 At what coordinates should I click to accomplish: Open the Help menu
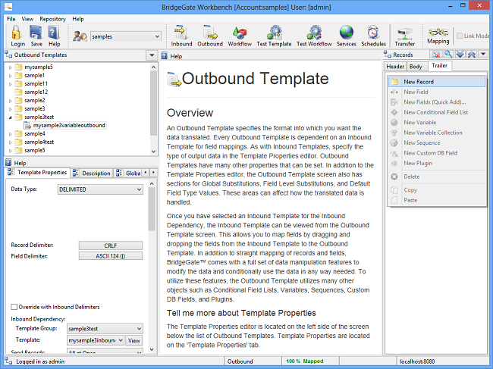pyautogui.click(x=78, y=19)
